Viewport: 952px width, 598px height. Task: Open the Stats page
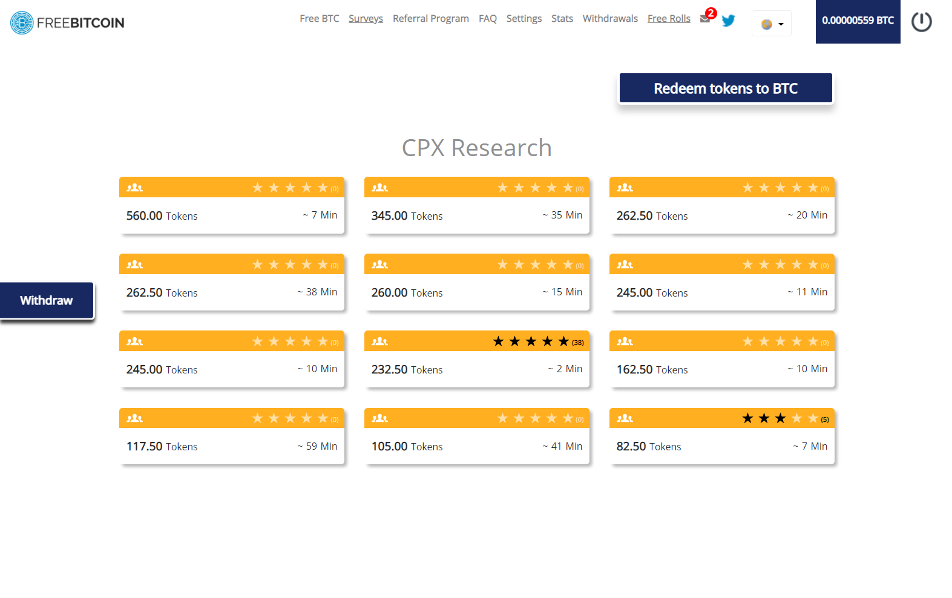562,19
